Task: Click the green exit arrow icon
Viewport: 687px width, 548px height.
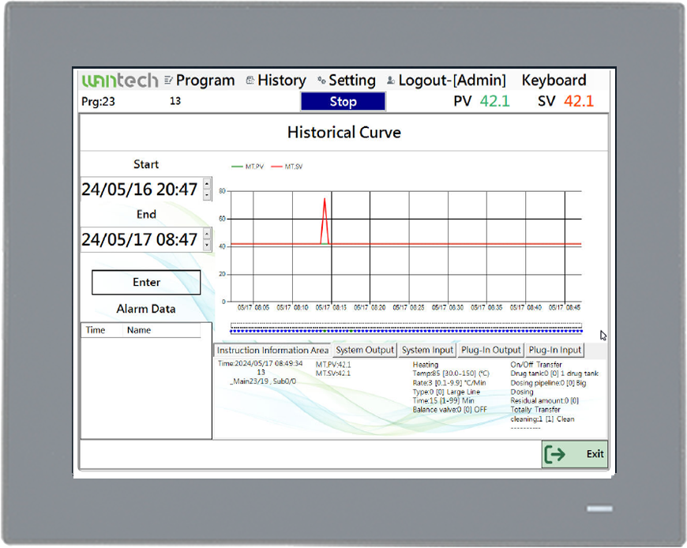Action: point(554,454)
